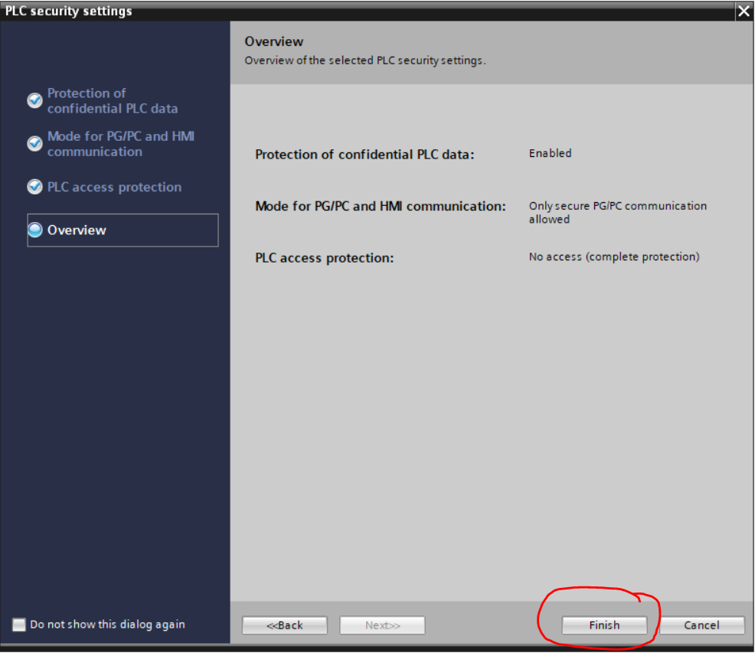
Task: Close the PLC security settings dialog
Action: [744, 11]
